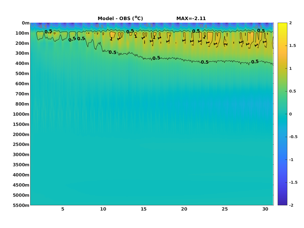Image resolution: width=304 pixels, height=228 pixels.
Task: Click the "200m" depth tick label
Action: point(22,43)
